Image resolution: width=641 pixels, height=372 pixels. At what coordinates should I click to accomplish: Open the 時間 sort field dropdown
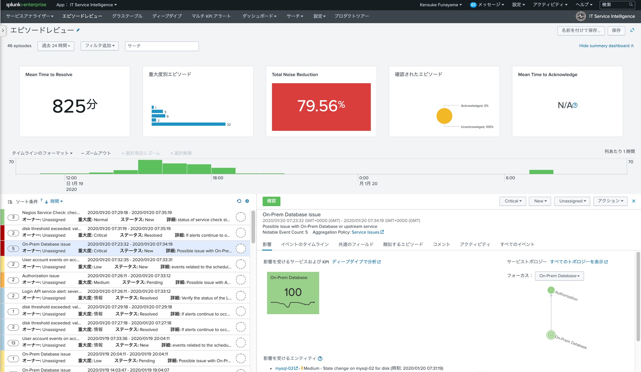(x=56, y=201)
